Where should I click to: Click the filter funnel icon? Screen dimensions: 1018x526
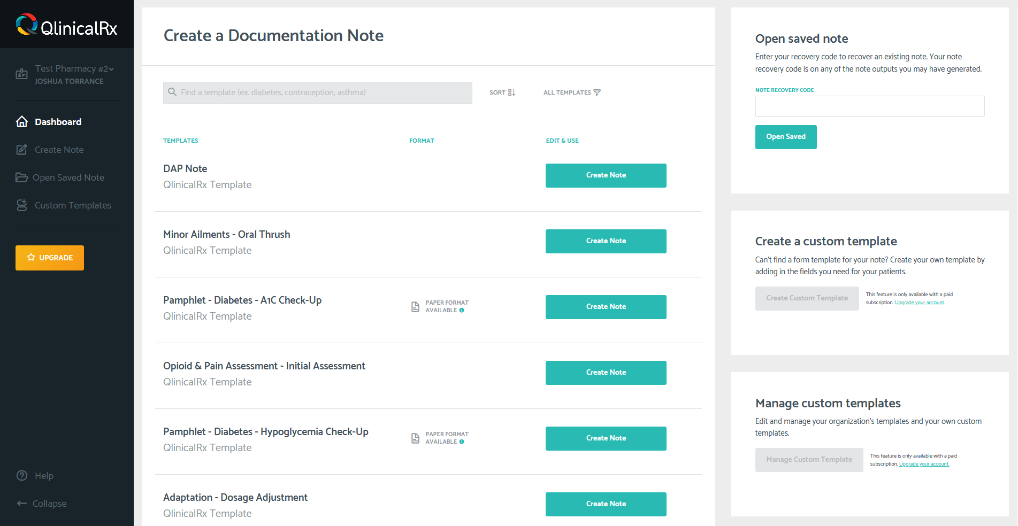(x=597, y=92)
